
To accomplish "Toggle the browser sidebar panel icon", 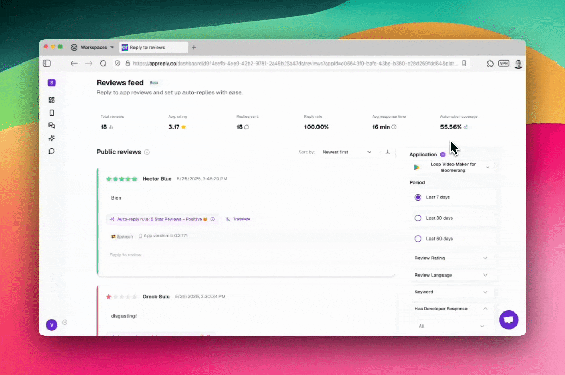I will (47, 64).
